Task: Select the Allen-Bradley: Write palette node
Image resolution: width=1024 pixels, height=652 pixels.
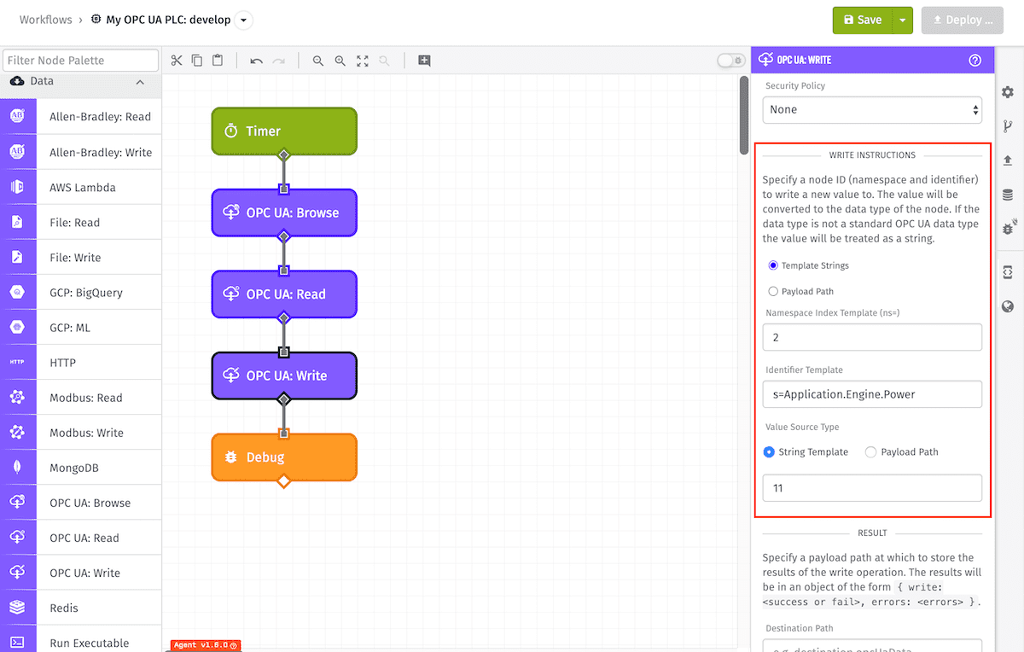Action: coord(81,153)
